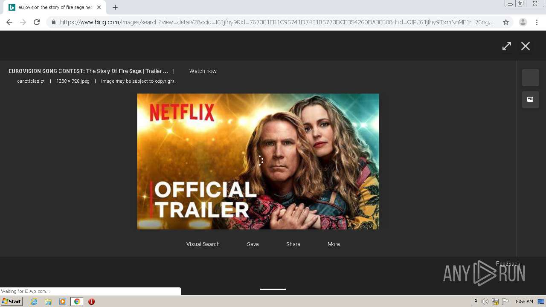
Task: Click the 1280 × 720 jpeg text
Action: point(73,81)
